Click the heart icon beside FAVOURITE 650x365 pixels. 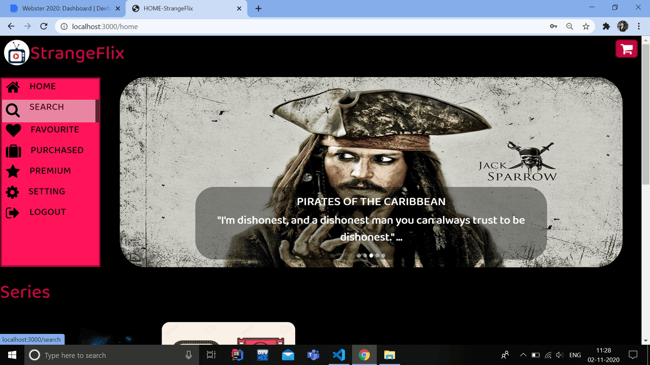(14, 131)
